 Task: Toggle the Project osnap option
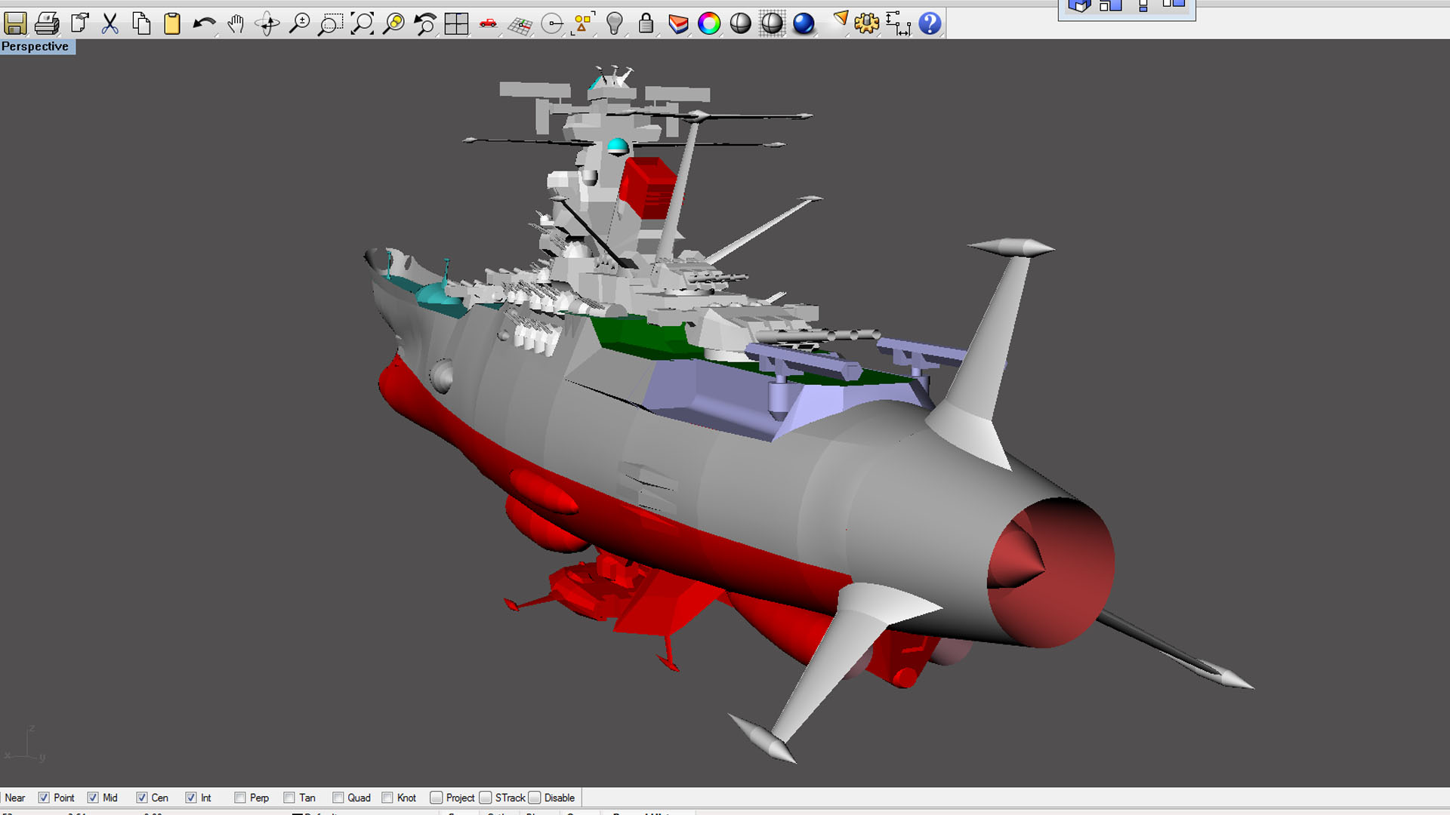click(437, 798)
